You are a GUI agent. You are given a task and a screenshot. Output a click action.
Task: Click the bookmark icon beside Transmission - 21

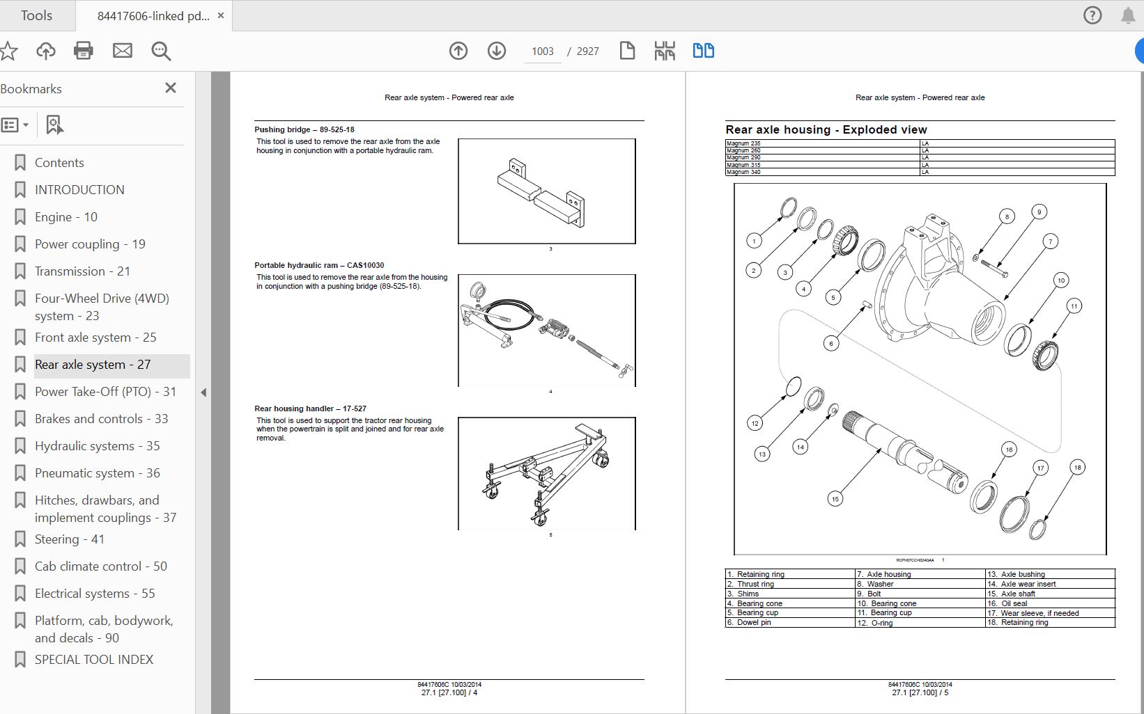point(20,271)
